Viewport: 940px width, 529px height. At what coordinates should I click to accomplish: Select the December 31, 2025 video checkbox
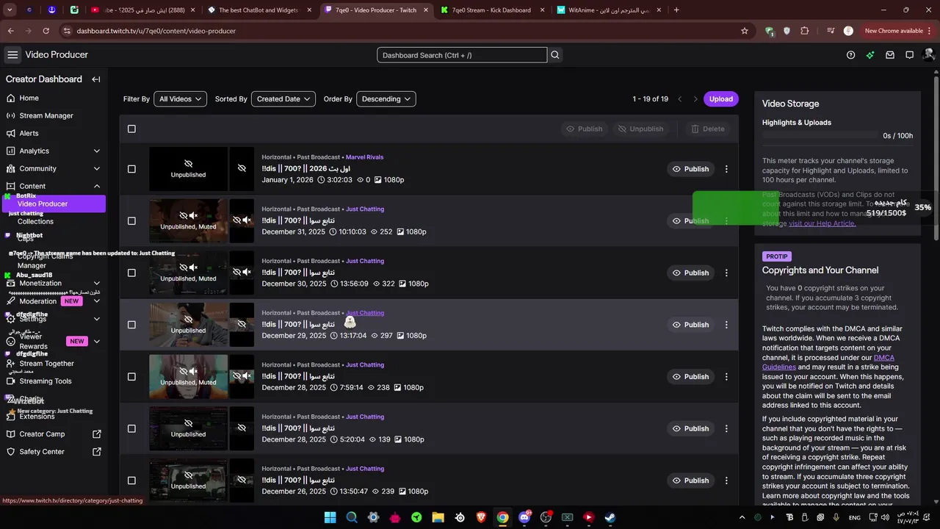click(131, 220)
